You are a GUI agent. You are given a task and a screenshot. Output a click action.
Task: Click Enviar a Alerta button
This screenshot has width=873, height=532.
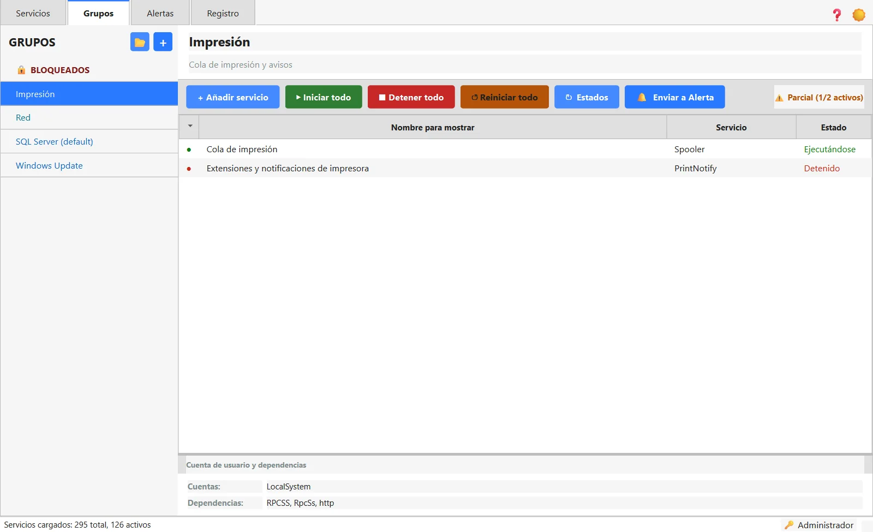[675, 97]
